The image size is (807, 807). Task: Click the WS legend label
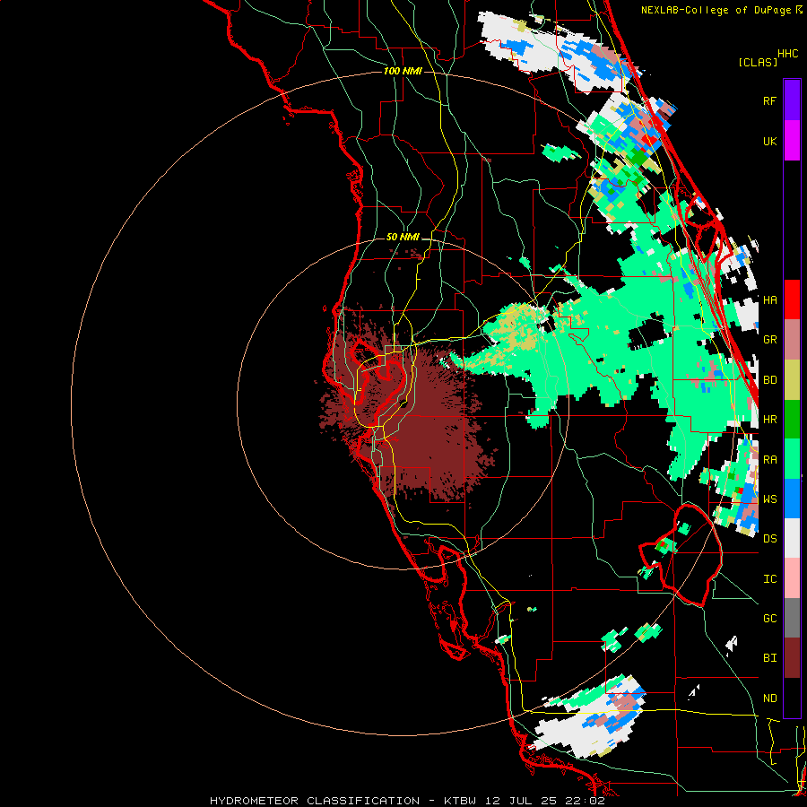pyautogui.click(x=769, y=499)
